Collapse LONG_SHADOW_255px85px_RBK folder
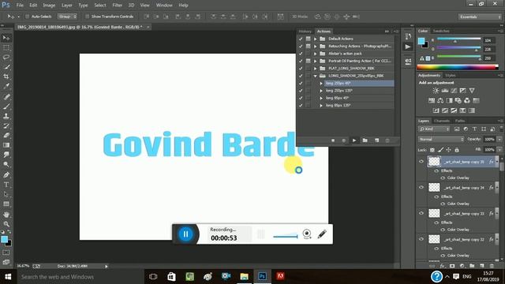505x284 pixels. coord(316,76)
